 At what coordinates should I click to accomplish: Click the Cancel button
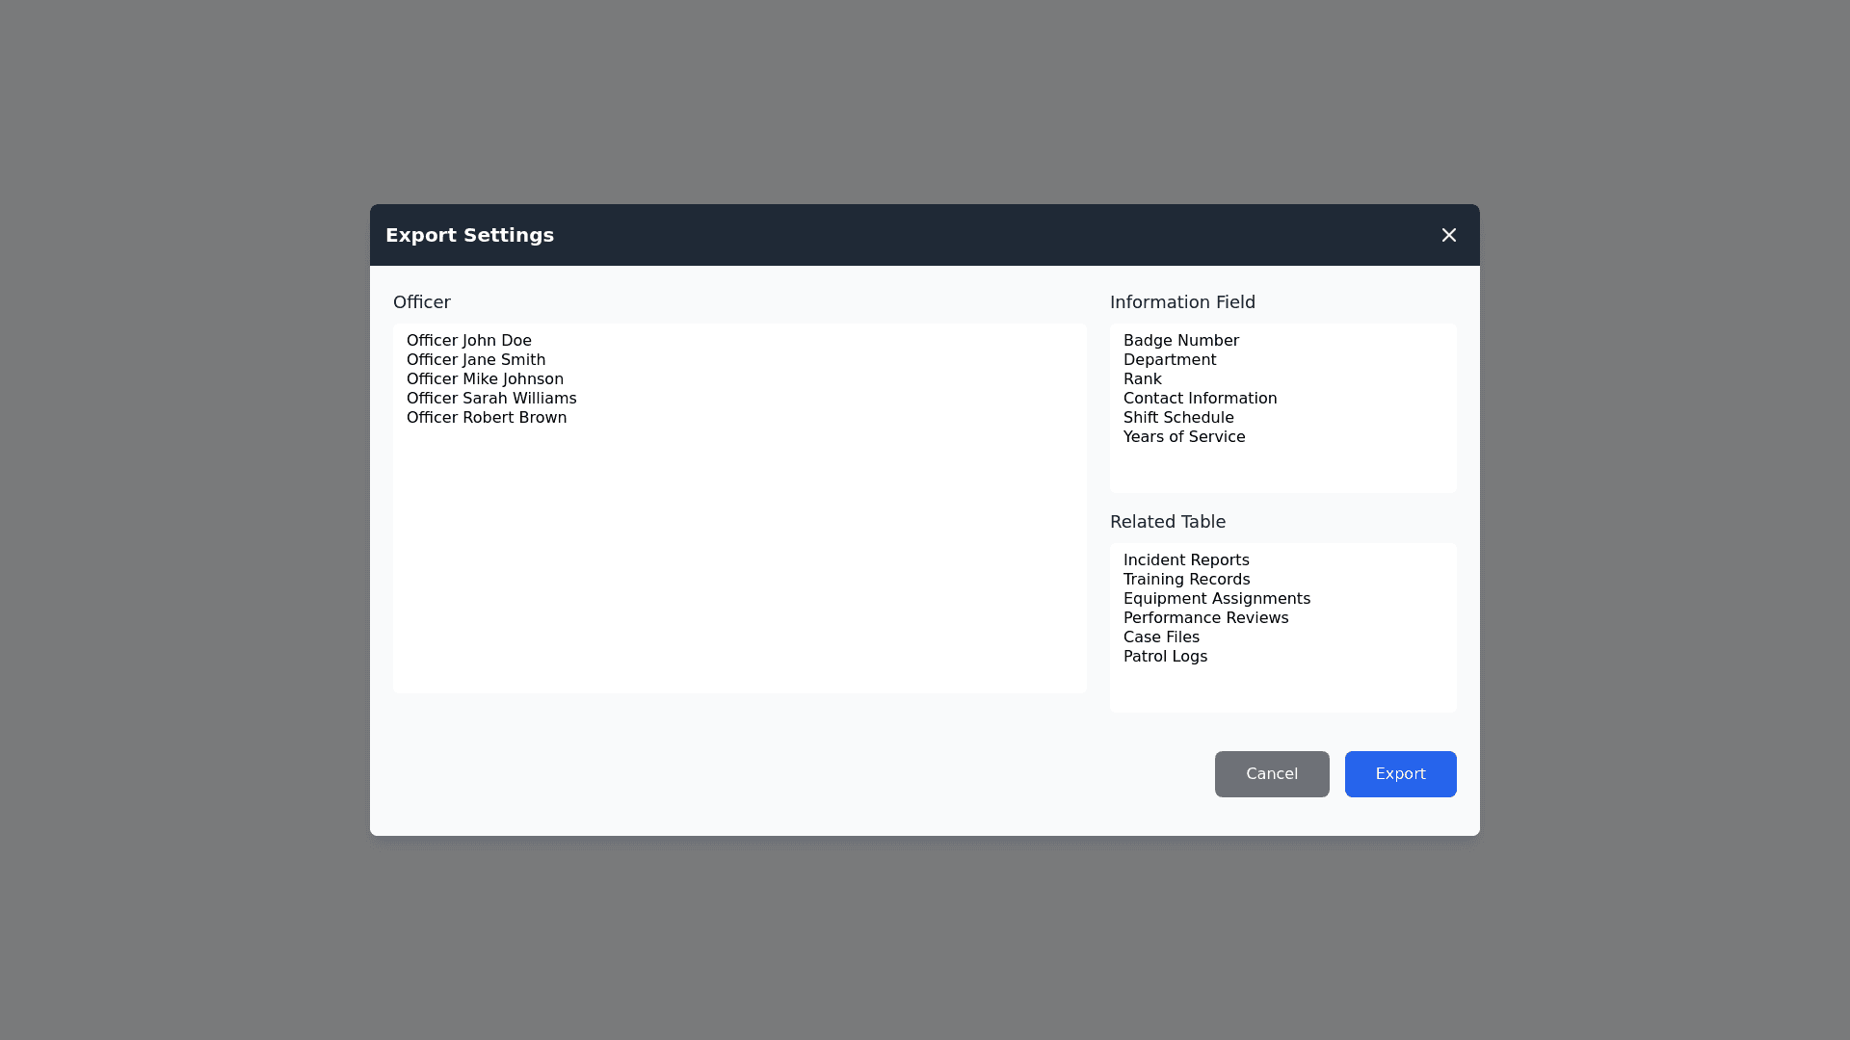[x=1272, y=774]
